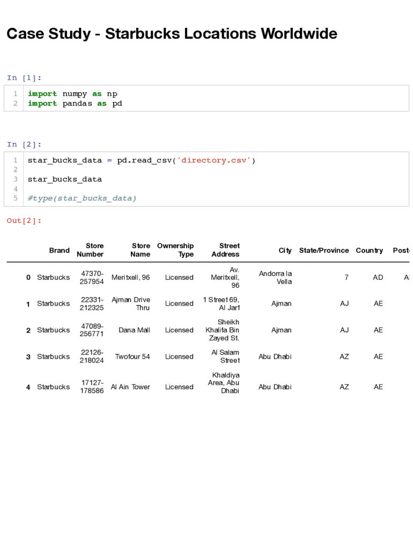Click store number 47089-256771
Screen dimensions: 413x549
92,330
